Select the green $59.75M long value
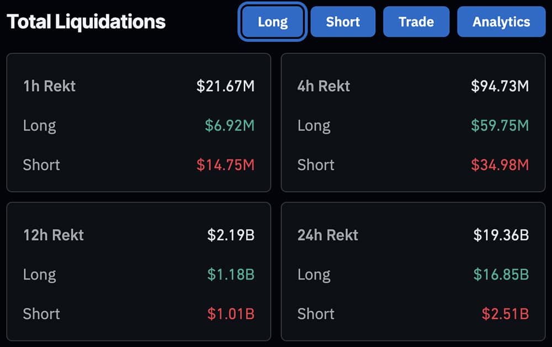Viewport: 552px width, 347px height. tap(500, 126)
